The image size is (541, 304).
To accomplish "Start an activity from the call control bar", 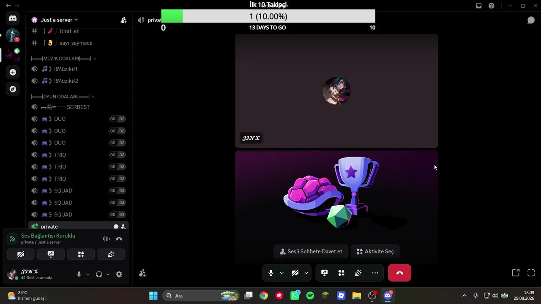I will click(x=341, y=273).
